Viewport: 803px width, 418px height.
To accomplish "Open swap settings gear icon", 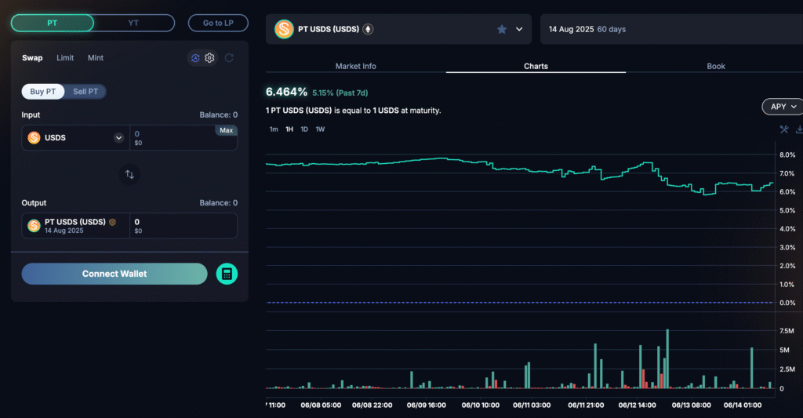I will pyautogui.click(x=209, y=58).
